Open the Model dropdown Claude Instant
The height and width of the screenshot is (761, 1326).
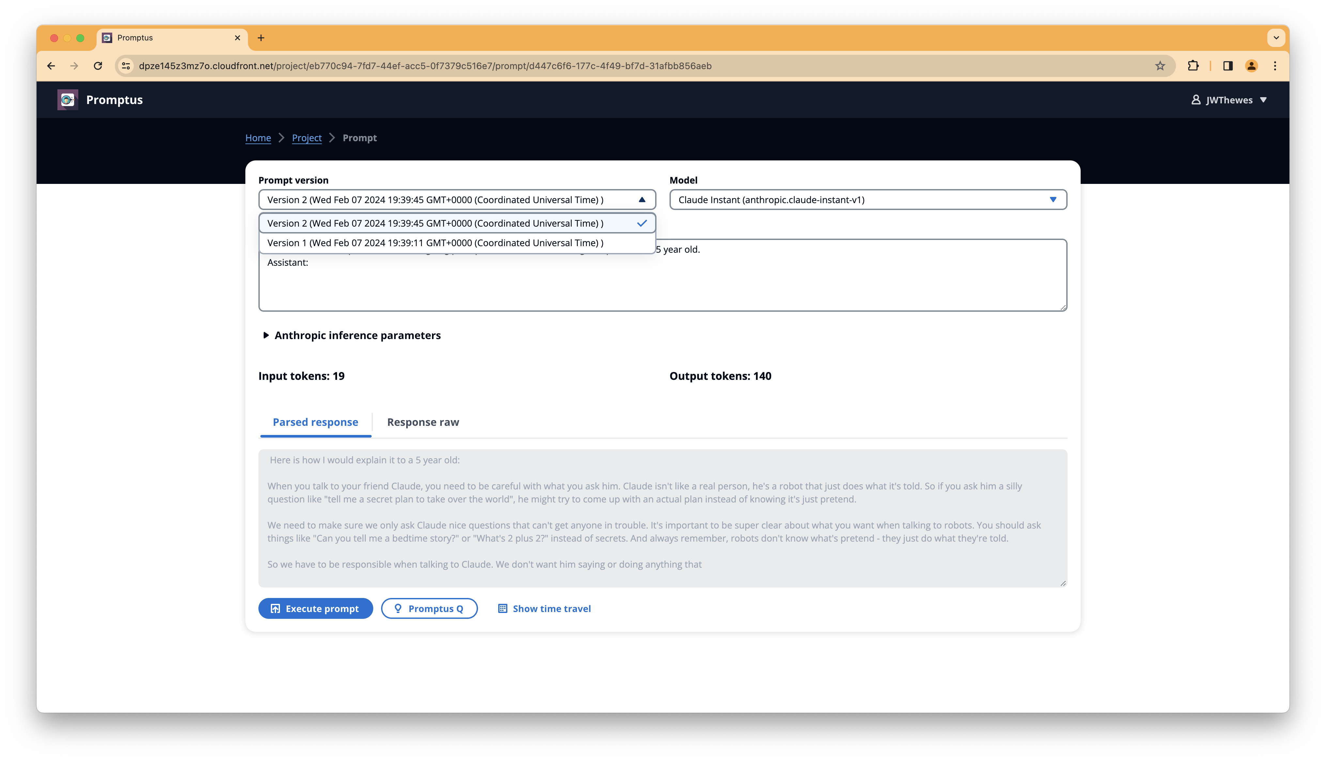pos(868,200)
